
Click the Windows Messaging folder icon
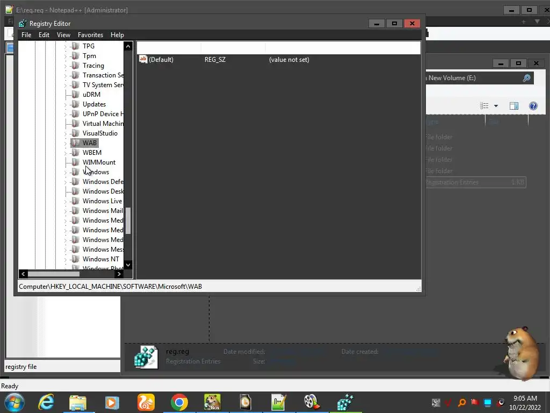pos(75,250)
